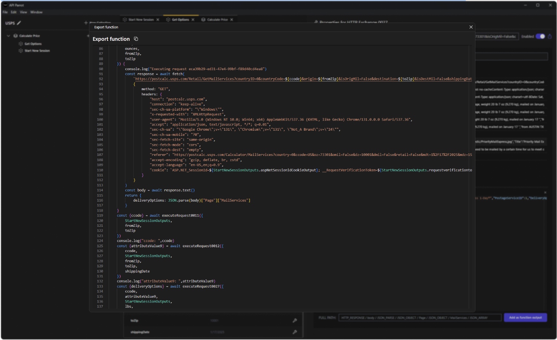Click the pencil icon next to USPS
This screenshot has width=557, height=340.
[19, 23]
